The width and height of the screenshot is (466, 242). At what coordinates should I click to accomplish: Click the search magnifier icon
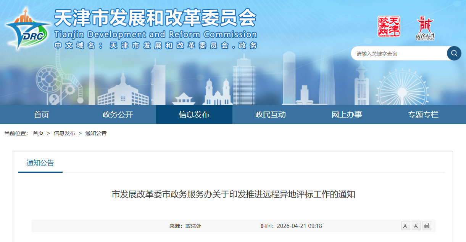[454, 53]
